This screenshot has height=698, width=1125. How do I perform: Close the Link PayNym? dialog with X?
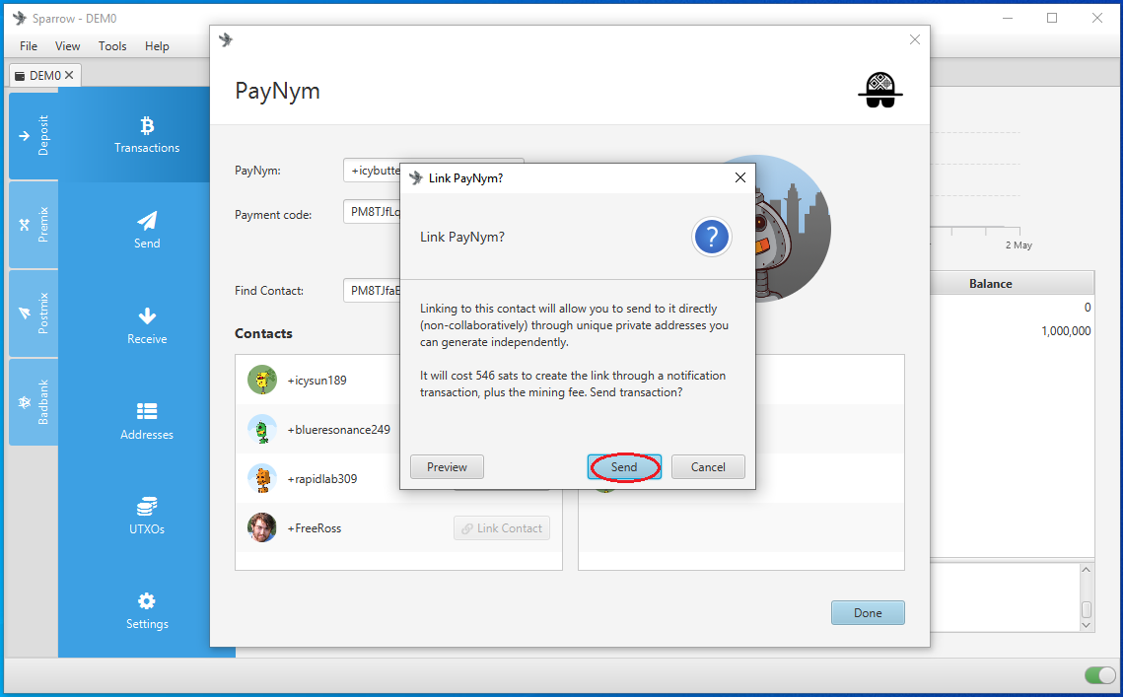[x=740, y=177]
